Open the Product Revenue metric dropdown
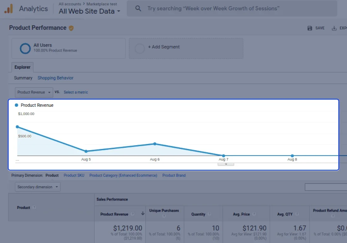 tap(34, 92)
